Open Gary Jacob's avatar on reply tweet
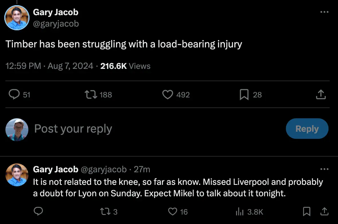This screenshot has height=224, width=338. pyautogui.click(x=17, y=175)
